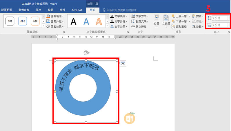Click the 圖案外框 shape outline button
The height and width of the screenshot is (131, 231).
(x=55, y=21)
